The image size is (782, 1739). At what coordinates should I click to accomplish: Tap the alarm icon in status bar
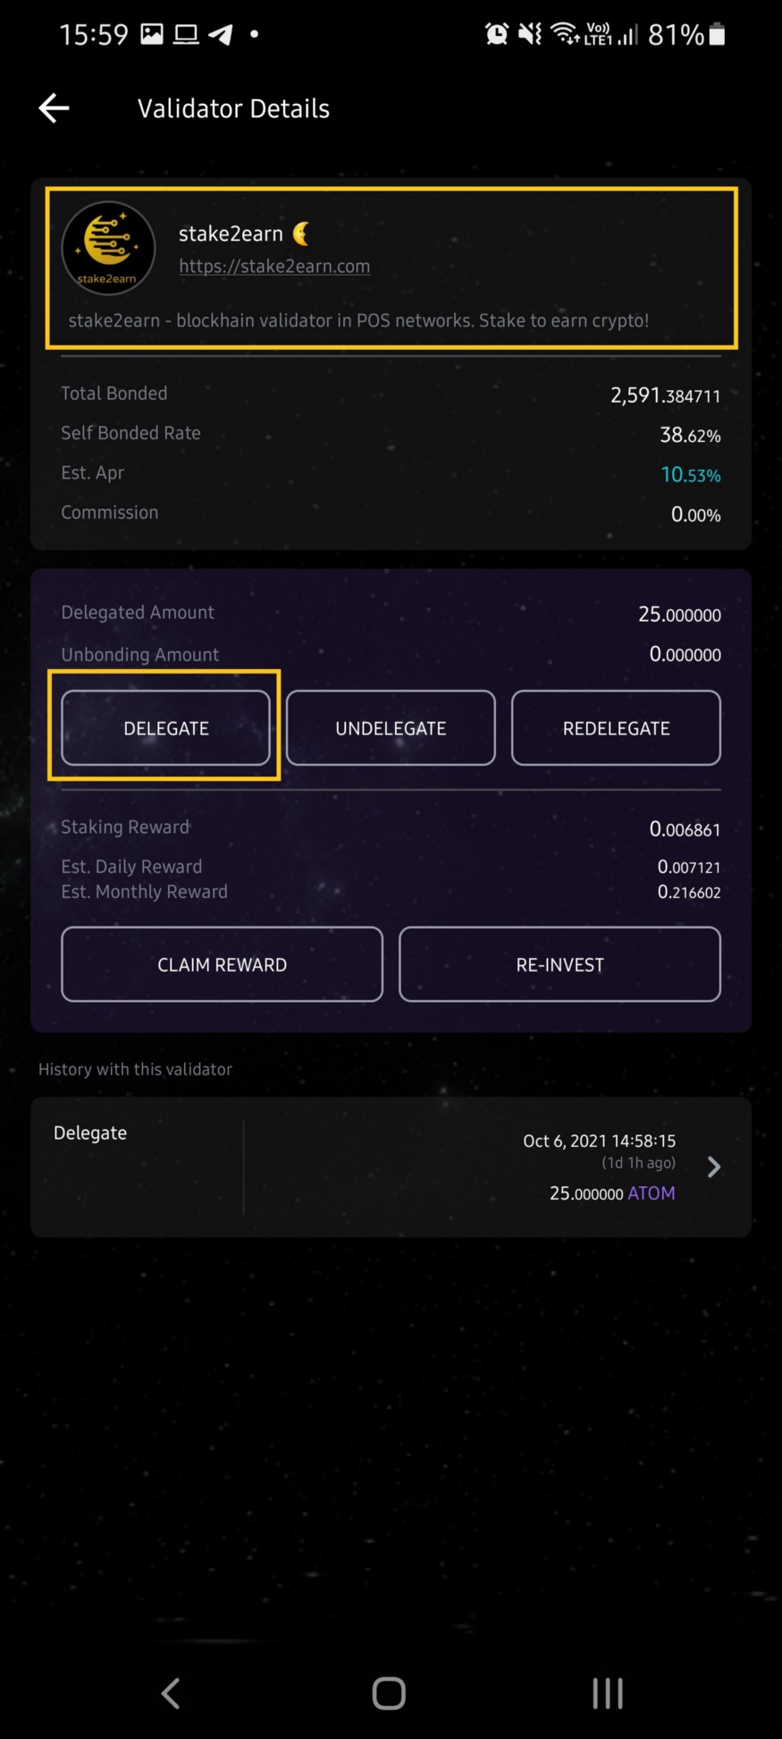(x=497, y=34)
